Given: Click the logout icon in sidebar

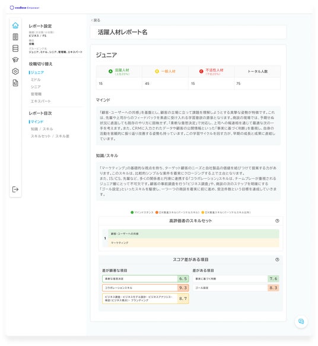Looking at the screenshot, I should [15, 189].
